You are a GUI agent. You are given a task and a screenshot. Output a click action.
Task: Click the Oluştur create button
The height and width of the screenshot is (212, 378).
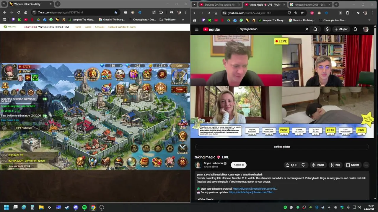click(341, 29)
